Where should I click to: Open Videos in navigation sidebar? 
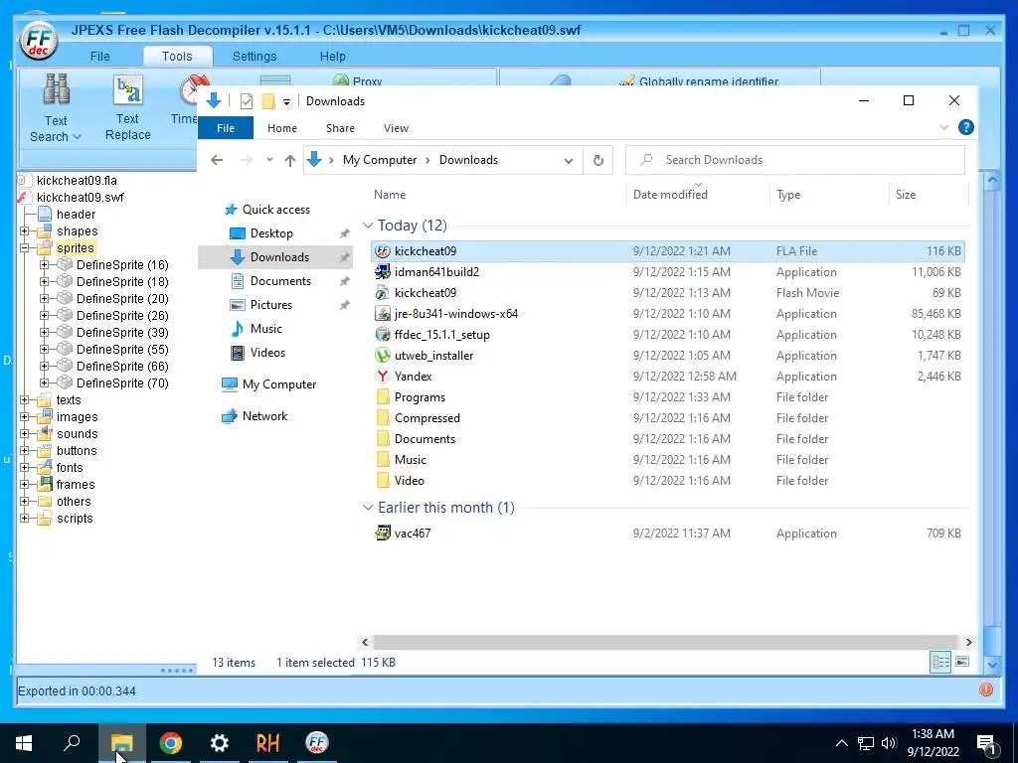[x=267, y=353]
